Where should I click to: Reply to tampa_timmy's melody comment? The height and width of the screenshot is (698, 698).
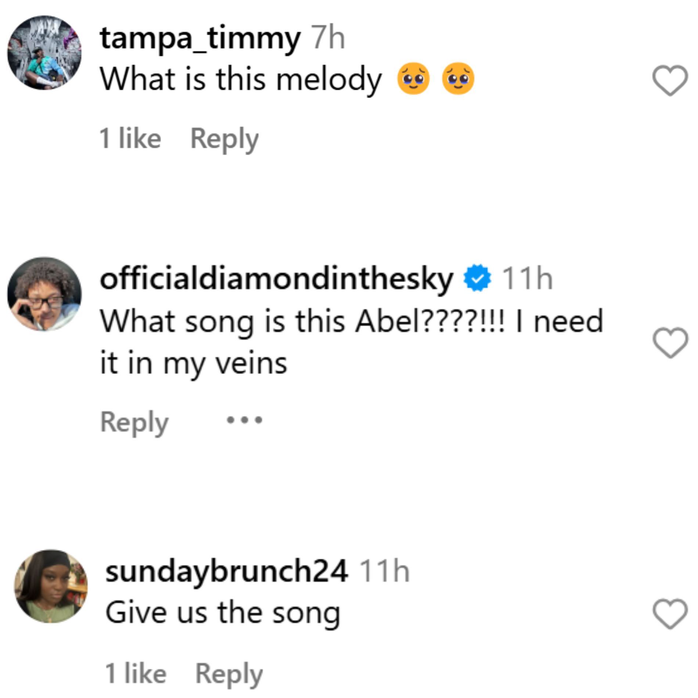[224, 139]
